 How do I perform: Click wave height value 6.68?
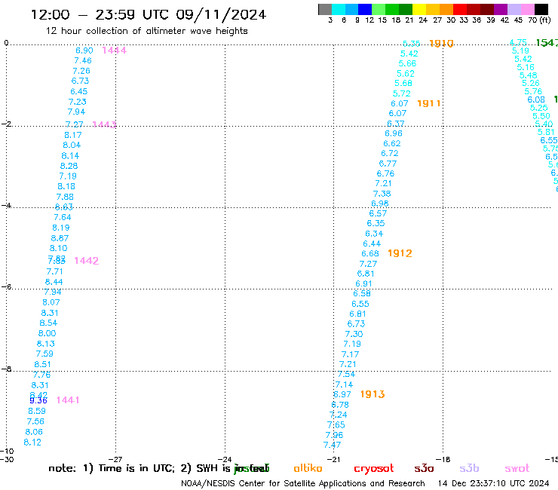click(x=370, y=253)
